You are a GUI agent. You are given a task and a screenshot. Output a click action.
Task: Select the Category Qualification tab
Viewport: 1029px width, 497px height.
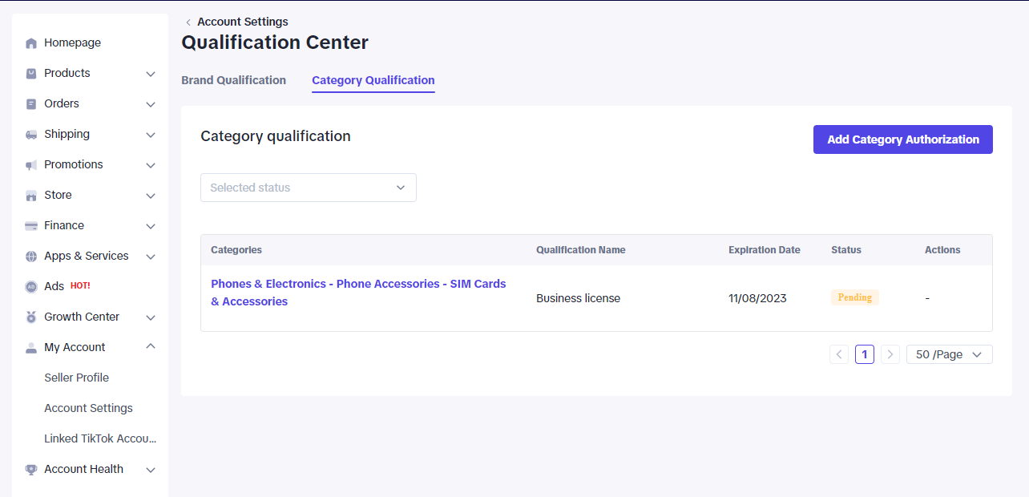[373, 80]
